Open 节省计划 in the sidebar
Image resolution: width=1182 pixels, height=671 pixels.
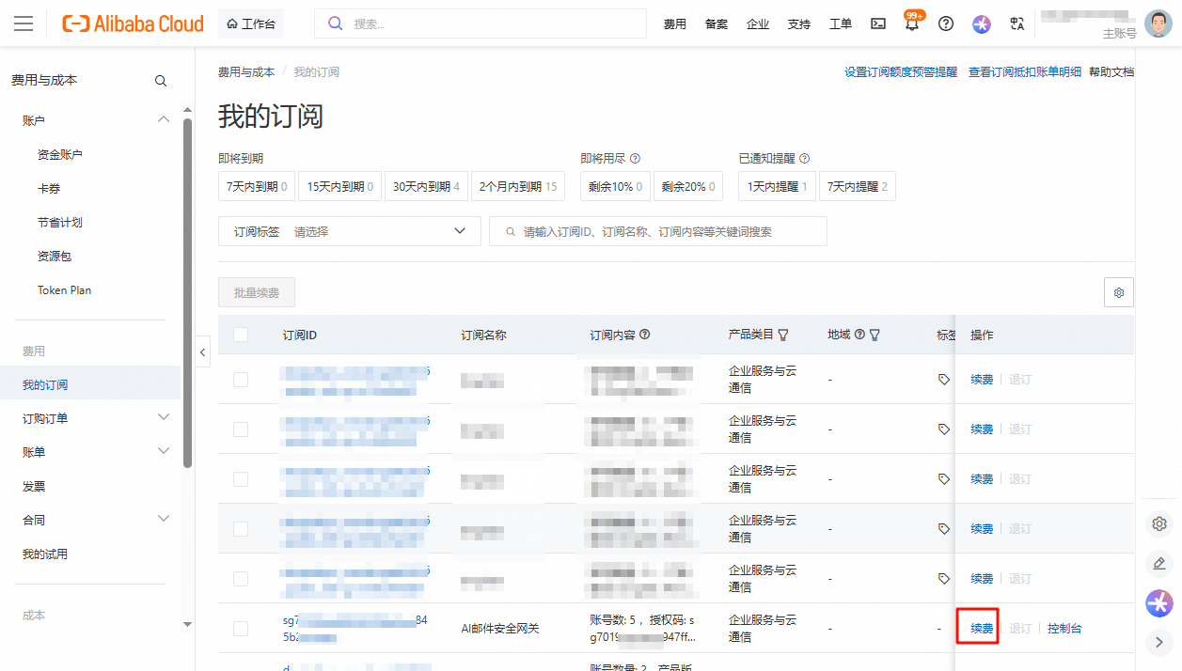click(x=60, y=223)
